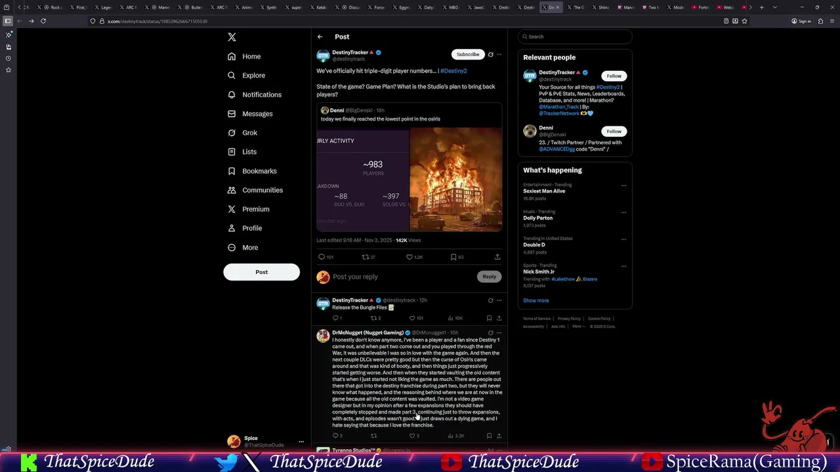This screenshot has height=472, width=840.
Task: Click the search input field
Action: (x=575, y=37)
